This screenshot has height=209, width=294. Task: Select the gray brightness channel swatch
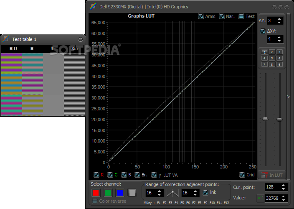(132, 193)
